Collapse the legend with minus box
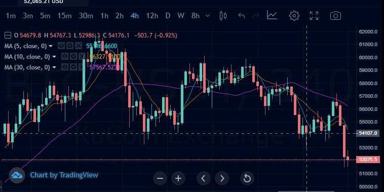 8,35
